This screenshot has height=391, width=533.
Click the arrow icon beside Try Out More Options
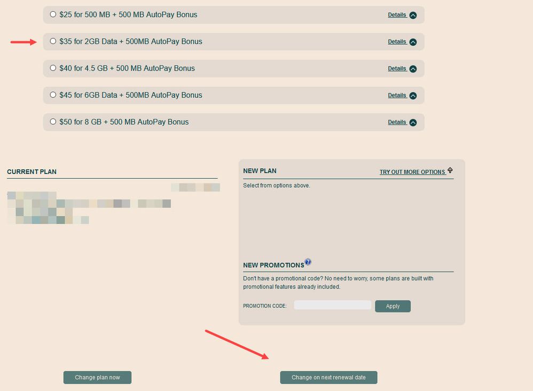point(450,170)
